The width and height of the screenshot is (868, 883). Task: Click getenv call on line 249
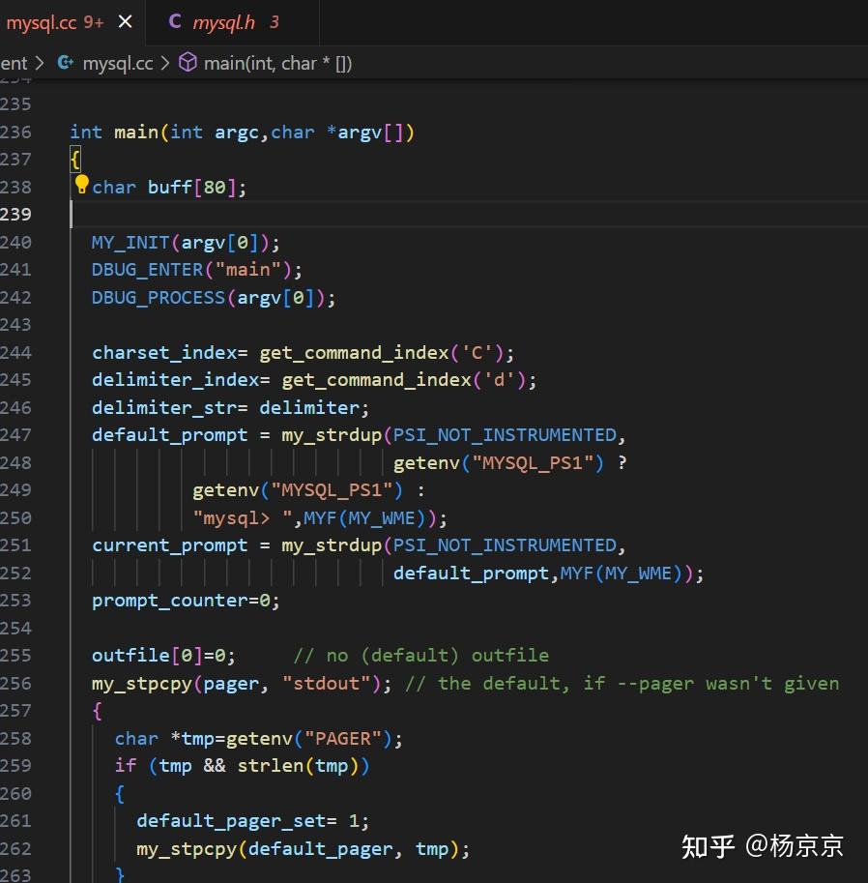click(225, 490)
